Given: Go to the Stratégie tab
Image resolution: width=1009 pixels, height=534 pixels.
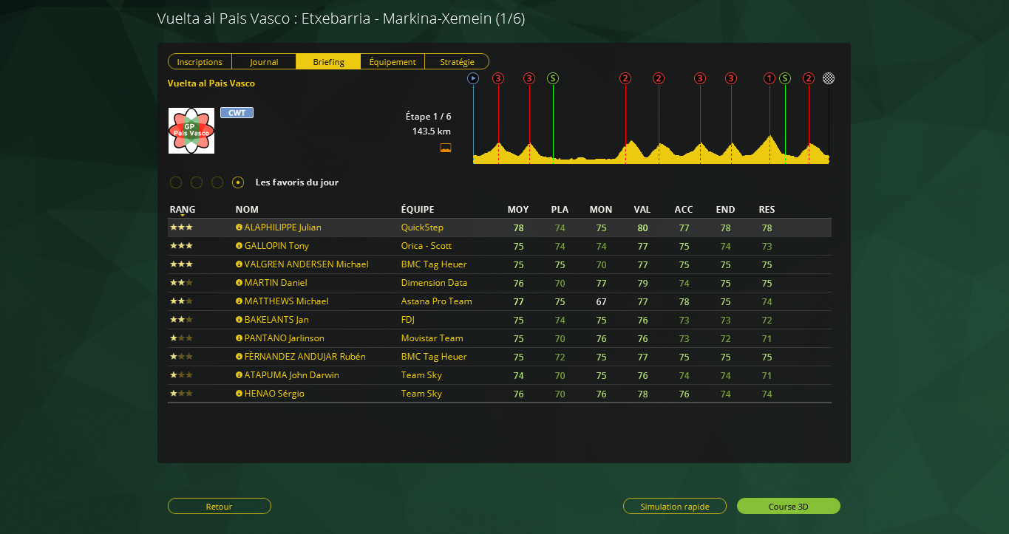Looking at the screenshot, I should click(457, 62).
